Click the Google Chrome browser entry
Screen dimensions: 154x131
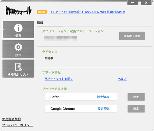[x=63, y=109]
